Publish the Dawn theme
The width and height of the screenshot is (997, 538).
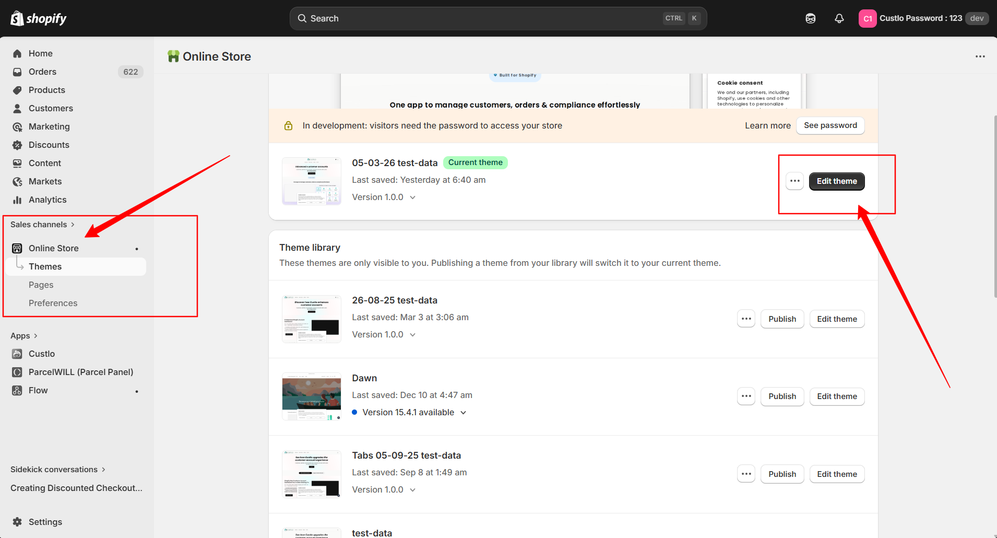pos(782,396)
